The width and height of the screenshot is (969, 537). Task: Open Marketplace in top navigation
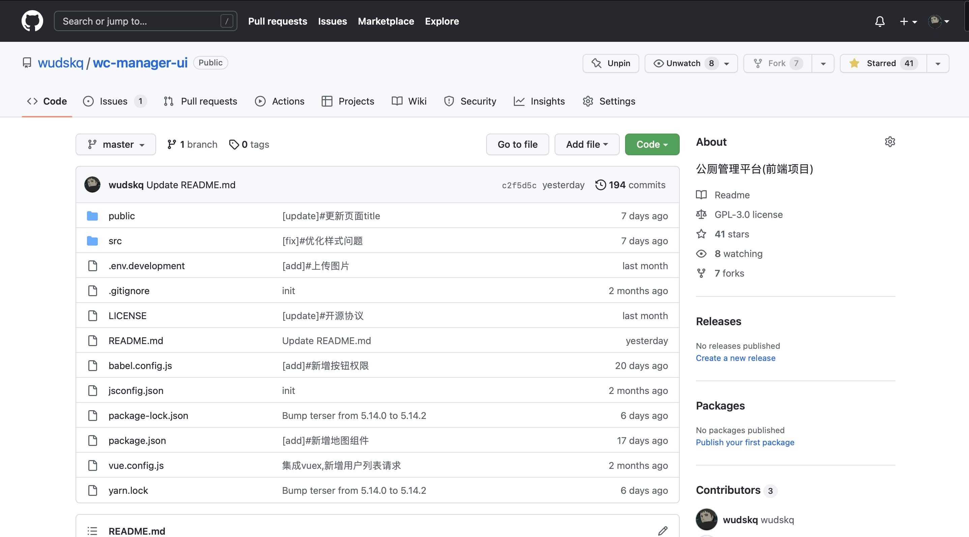pos(386,21)
